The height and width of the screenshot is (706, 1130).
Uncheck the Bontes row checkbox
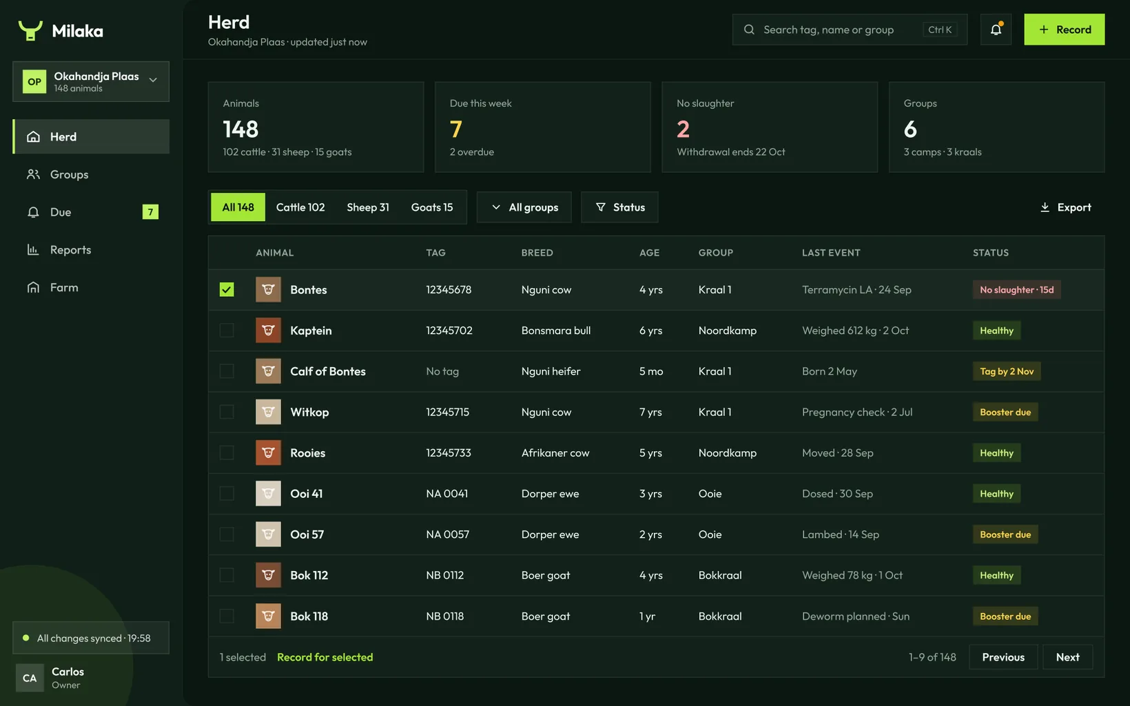[x=227, y=289]
